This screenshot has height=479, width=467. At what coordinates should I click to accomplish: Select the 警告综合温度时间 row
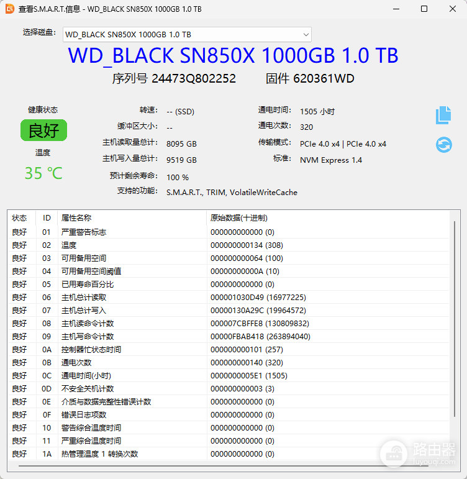pos(228,427)
